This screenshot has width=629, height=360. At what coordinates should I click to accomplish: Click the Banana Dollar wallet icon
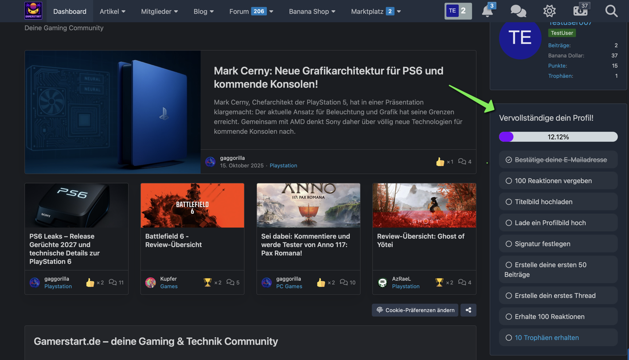click(x=580, y=11)
